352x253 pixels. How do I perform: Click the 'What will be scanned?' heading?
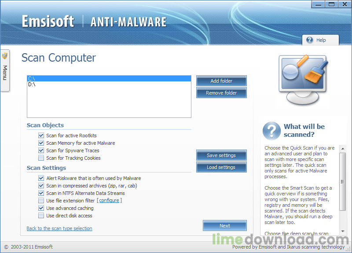coord(304,130)
